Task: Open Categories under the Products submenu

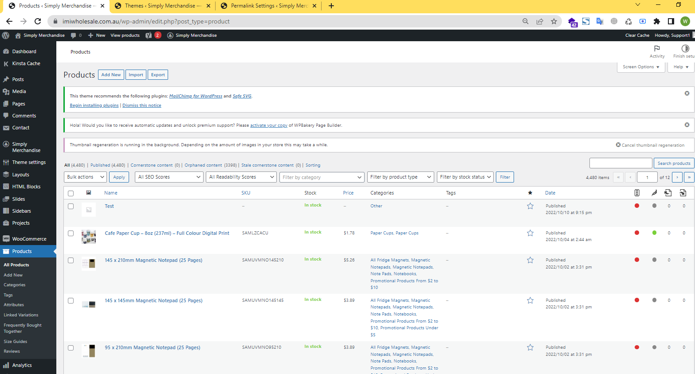Action: pyautogui.click(x=15, y=285)
